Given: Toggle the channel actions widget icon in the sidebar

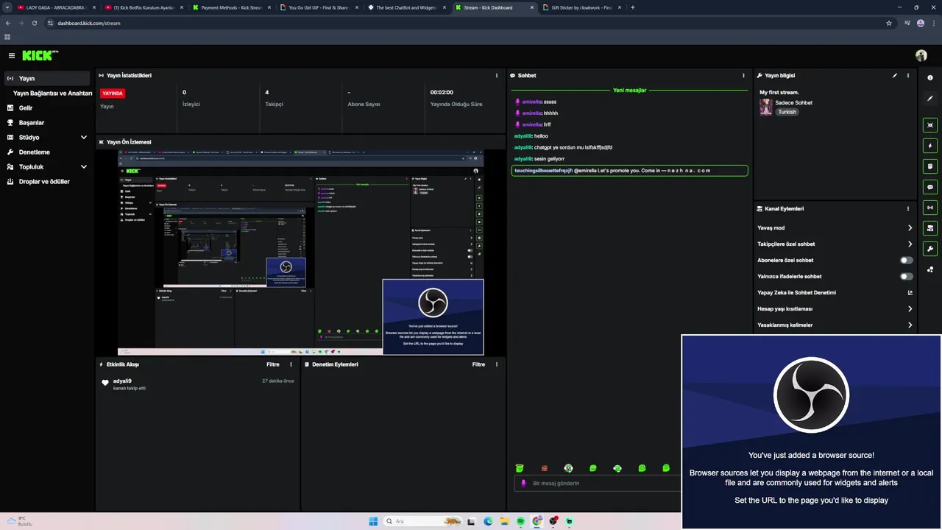Looking at the screenshot, I should pyautogui.click(x=930, y=227).
